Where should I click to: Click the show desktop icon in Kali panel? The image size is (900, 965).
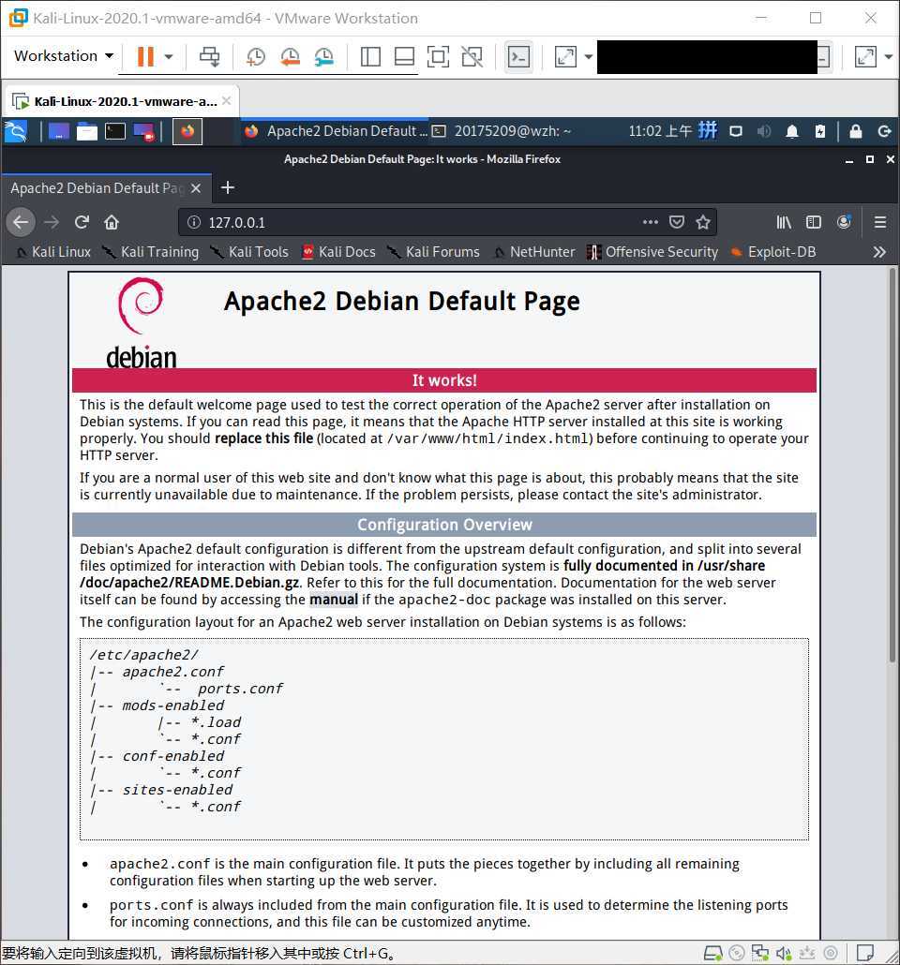(x=58, y=131)
